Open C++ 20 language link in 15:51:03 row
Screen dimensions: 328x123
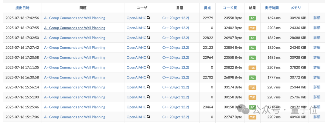click(x=176, y=97)
